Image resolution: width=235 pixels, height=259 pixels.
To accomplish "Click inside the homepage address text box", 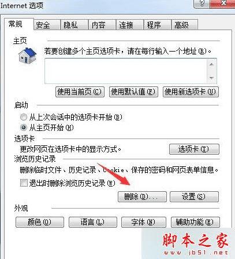I will coord(126,71).
